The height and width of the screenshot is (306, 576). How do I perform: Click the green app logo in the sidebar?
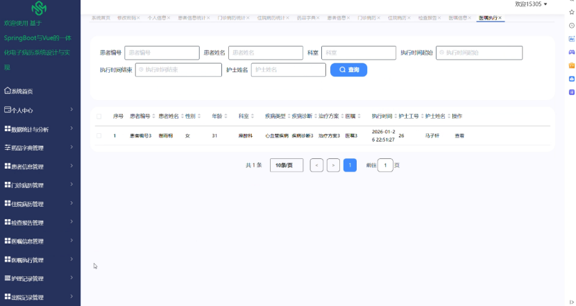(39, 8)
